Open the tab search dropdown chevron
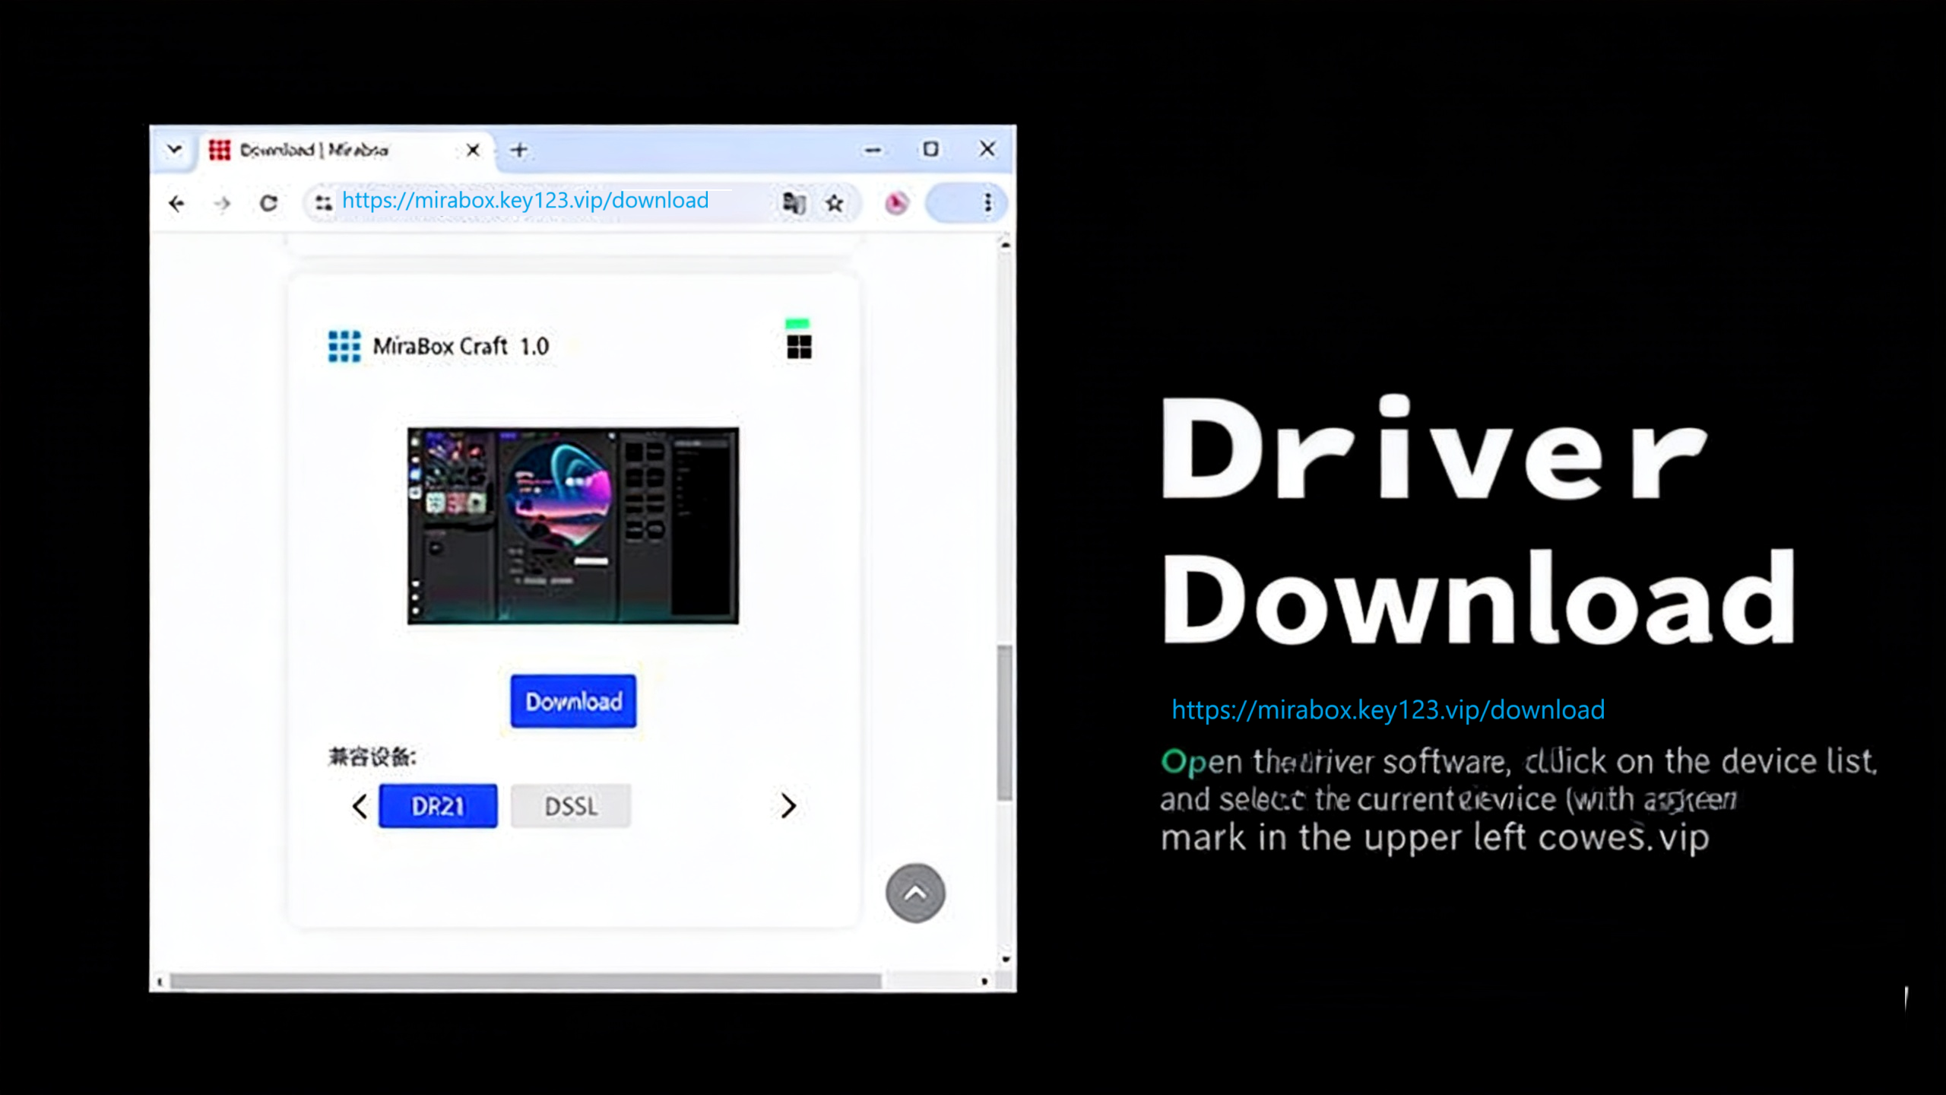The width and height of the screenshot is (1946, 1095). (174, 149)
